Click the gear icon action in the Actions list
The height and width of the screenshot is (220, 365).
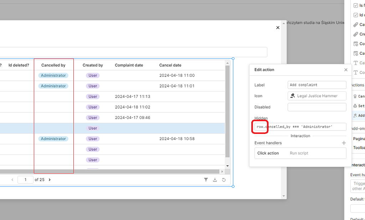[x=355, y=106]
